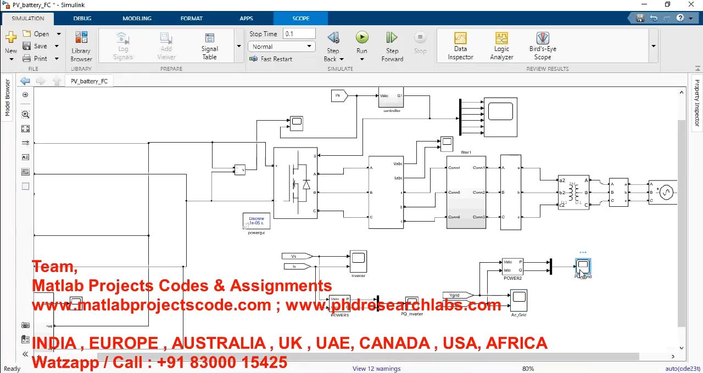
Task: Toggle Fast Restart
Action: (x=271, y=59)
